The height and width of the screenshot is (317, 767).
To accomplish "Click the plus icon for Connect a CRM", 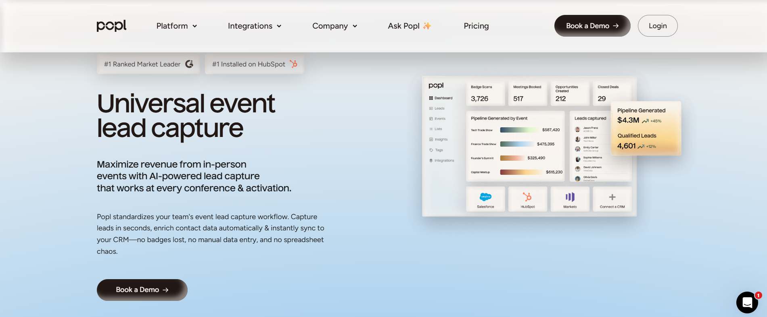I will click(x=612, y=197).
